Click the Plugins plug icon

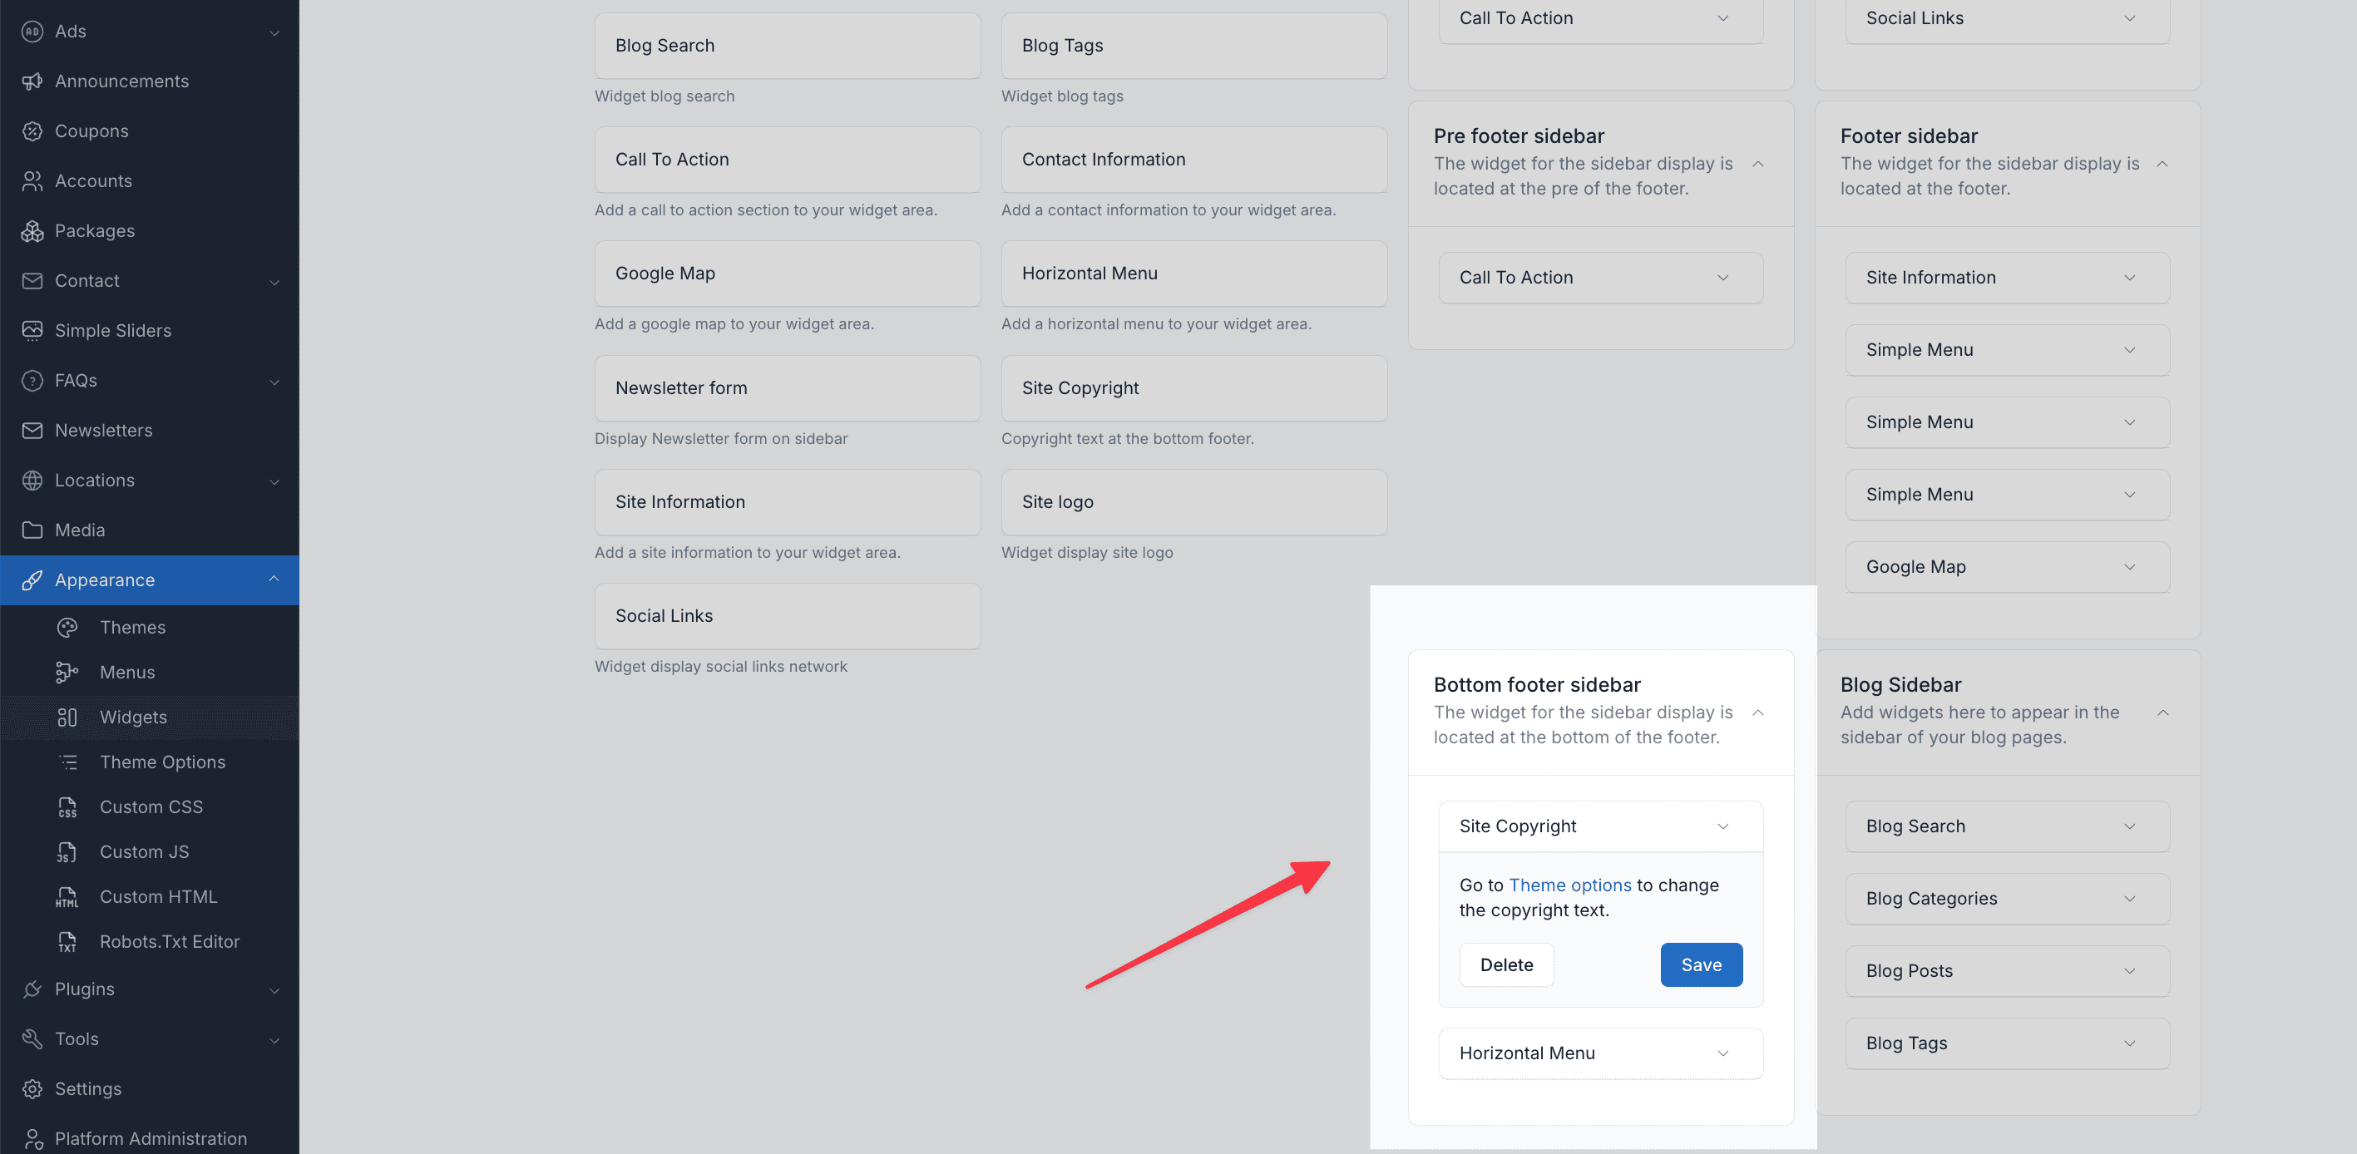coord(32,989)
